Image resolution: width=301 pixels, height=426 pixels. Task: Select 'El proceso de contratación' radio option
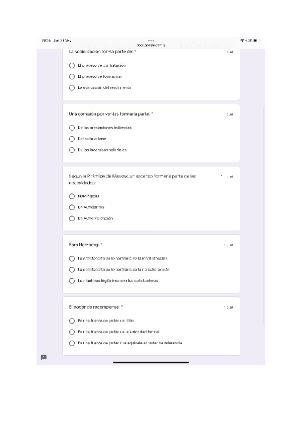(x=72, y=65)
